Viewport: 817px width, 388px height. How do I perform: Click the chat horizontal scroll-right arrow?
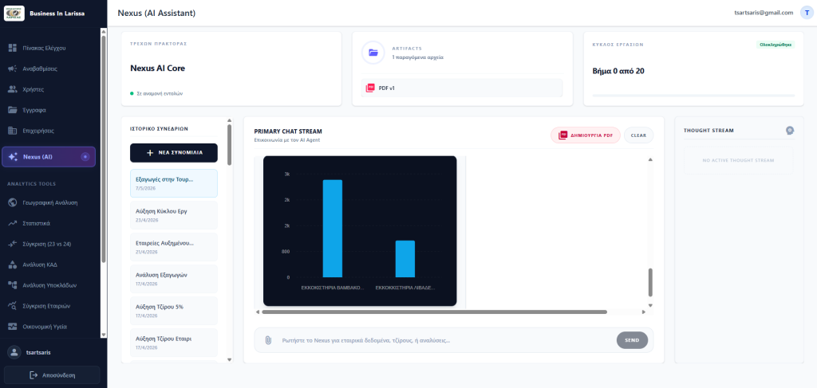tap(644, 312)
